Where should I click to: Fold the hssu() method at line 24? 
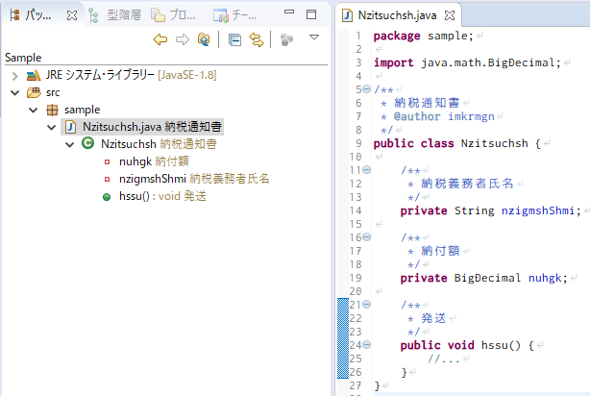click(367, 345)
